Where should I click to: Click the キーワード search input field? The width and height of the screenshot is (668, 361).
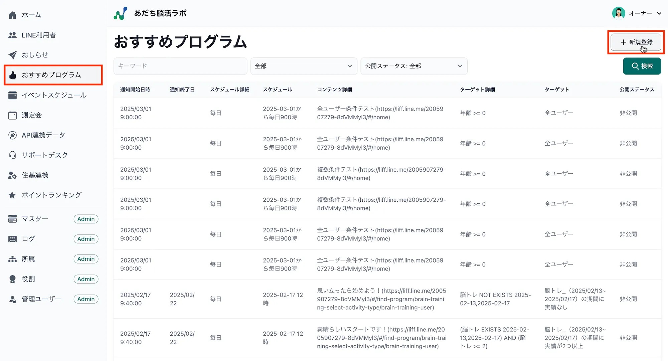pos(180,66)
